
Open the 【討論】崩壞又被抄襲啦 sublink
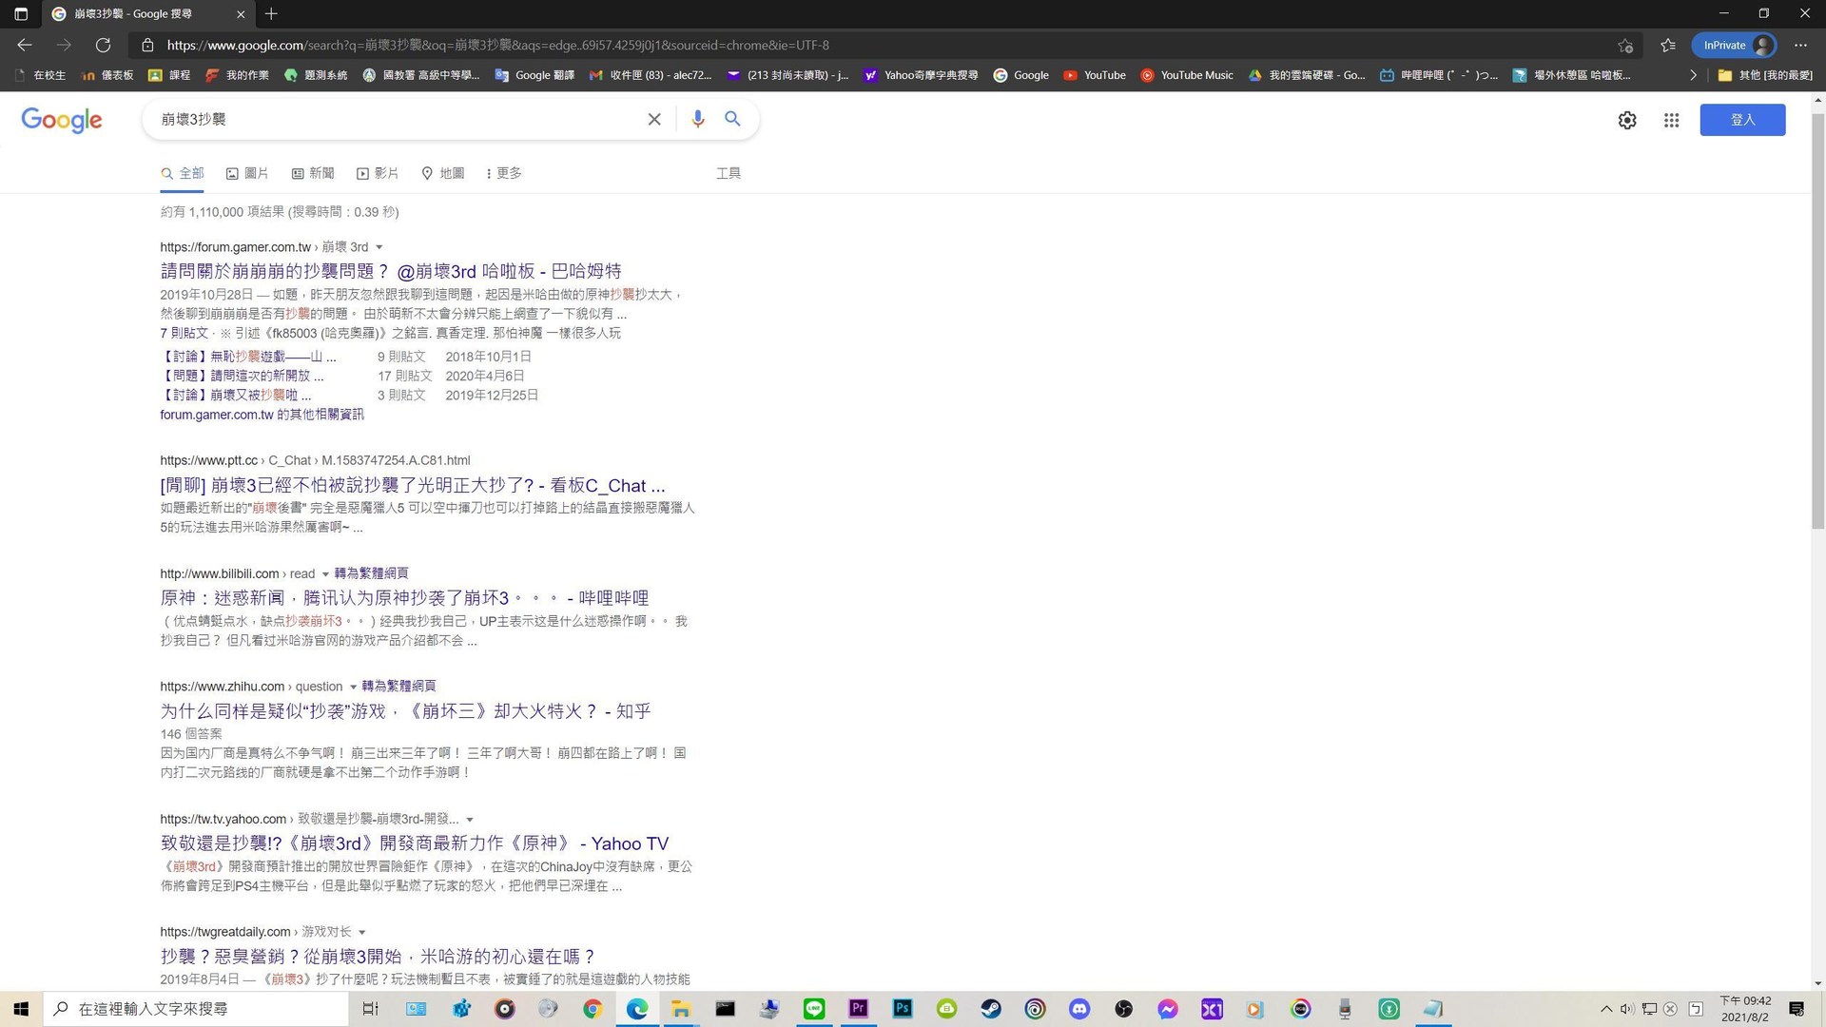coord(236,396)
